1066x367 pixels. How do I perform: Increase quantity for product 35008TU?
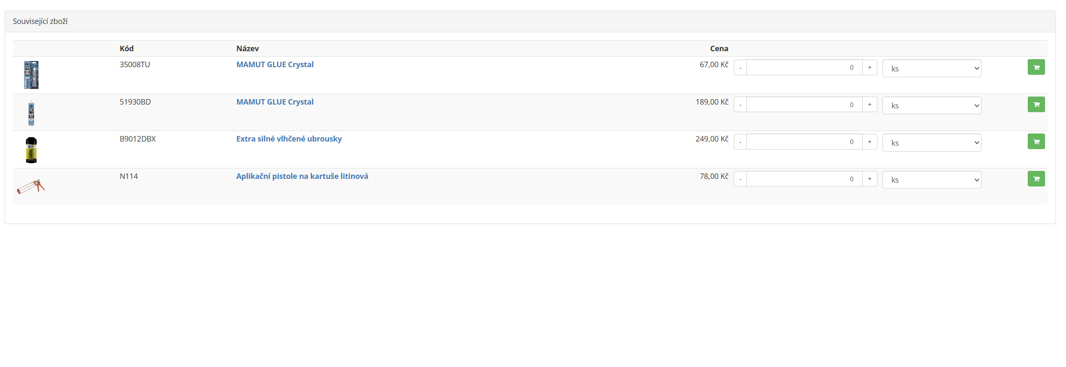coord(869,68)
